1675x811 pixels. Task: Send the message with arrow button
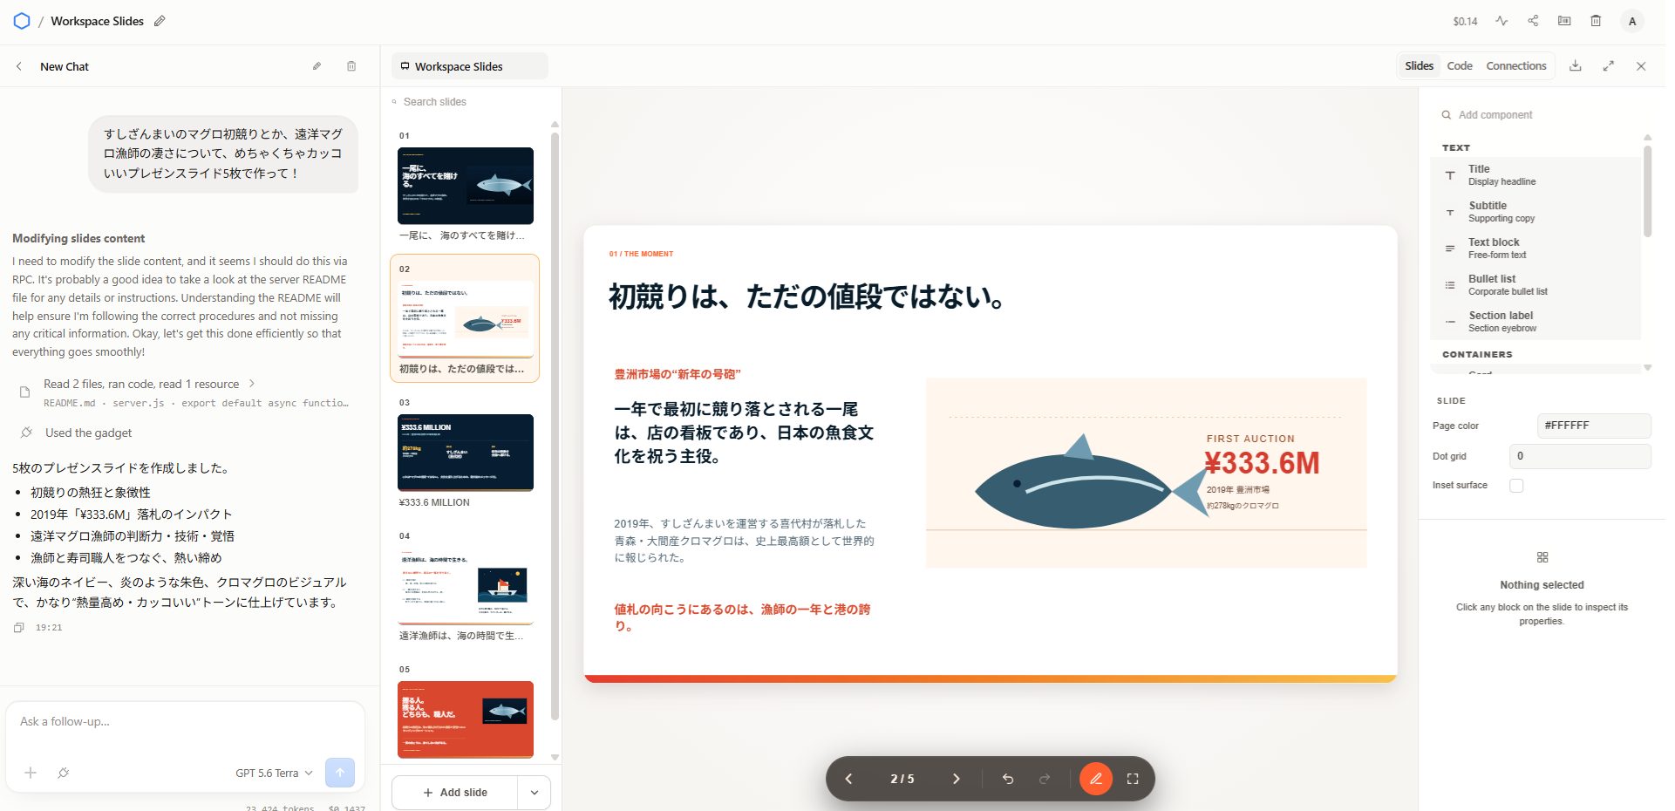[x=340, y=773]
